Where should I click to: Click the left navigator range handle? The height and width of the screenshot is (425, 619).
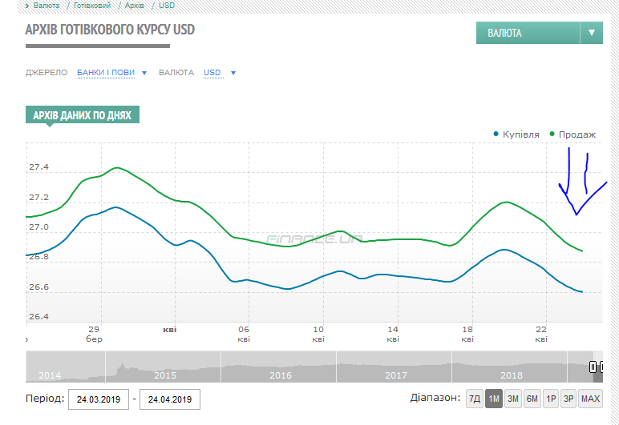593,367
